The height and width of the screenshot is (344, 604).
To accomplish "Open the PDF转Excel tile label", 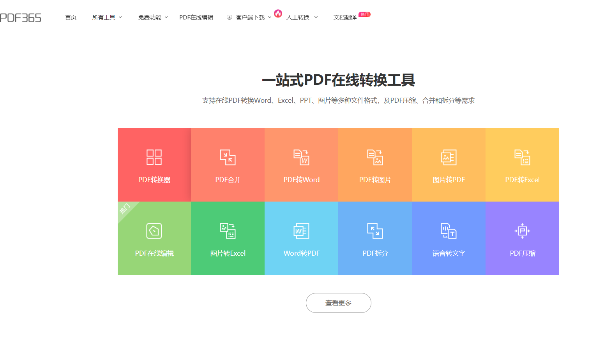I will 522,180.
